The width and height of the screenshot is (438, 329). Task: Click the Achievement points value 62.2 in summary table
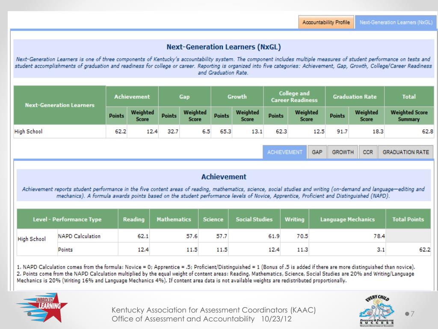coord(121,132)
